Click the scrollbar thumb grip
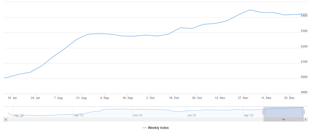Image resolution: width=311 pixels, height=133 pixels. 284,119
